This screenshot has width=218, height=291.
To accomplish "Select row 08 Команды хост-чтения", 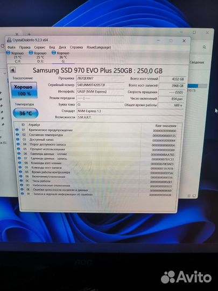I will click(x=96, y=163).
